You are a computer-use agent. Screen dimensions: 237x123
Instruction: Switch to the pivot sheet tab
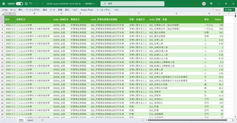(30, 120)
